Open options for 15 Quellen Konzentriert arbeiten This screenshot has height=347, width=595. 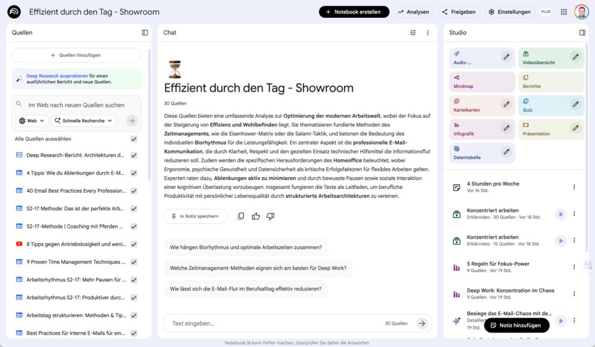(x=574, y=240)
